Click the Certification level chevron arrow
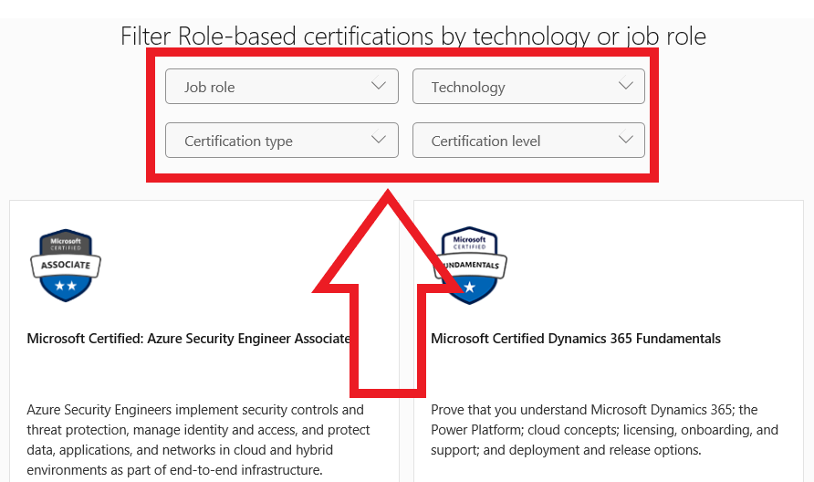814x482 pixels. click(625, 139)
